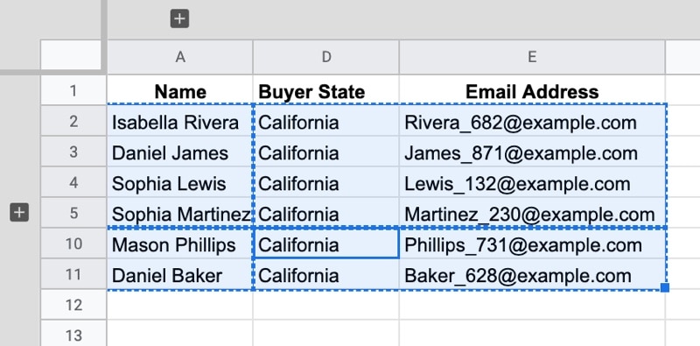Select the Sophia Martinez cell
700x346 pixels.
tap(180, 214)
